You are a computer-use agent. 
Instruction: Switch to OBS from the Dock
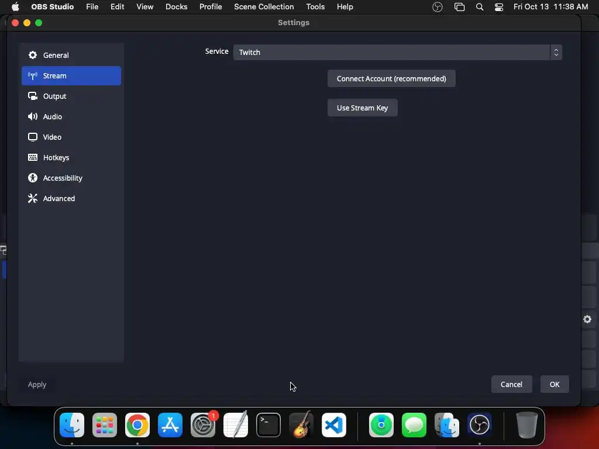[480, 425]
